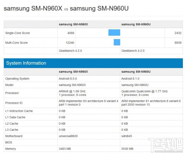Select multi-core score value 12246
Screen dimensions: 185x154
(70, 43)
